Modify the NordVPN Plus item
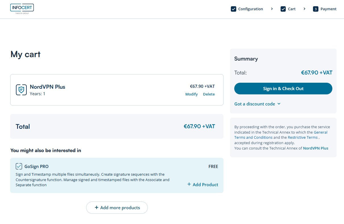The image size is (344, 224). (191, 94)
